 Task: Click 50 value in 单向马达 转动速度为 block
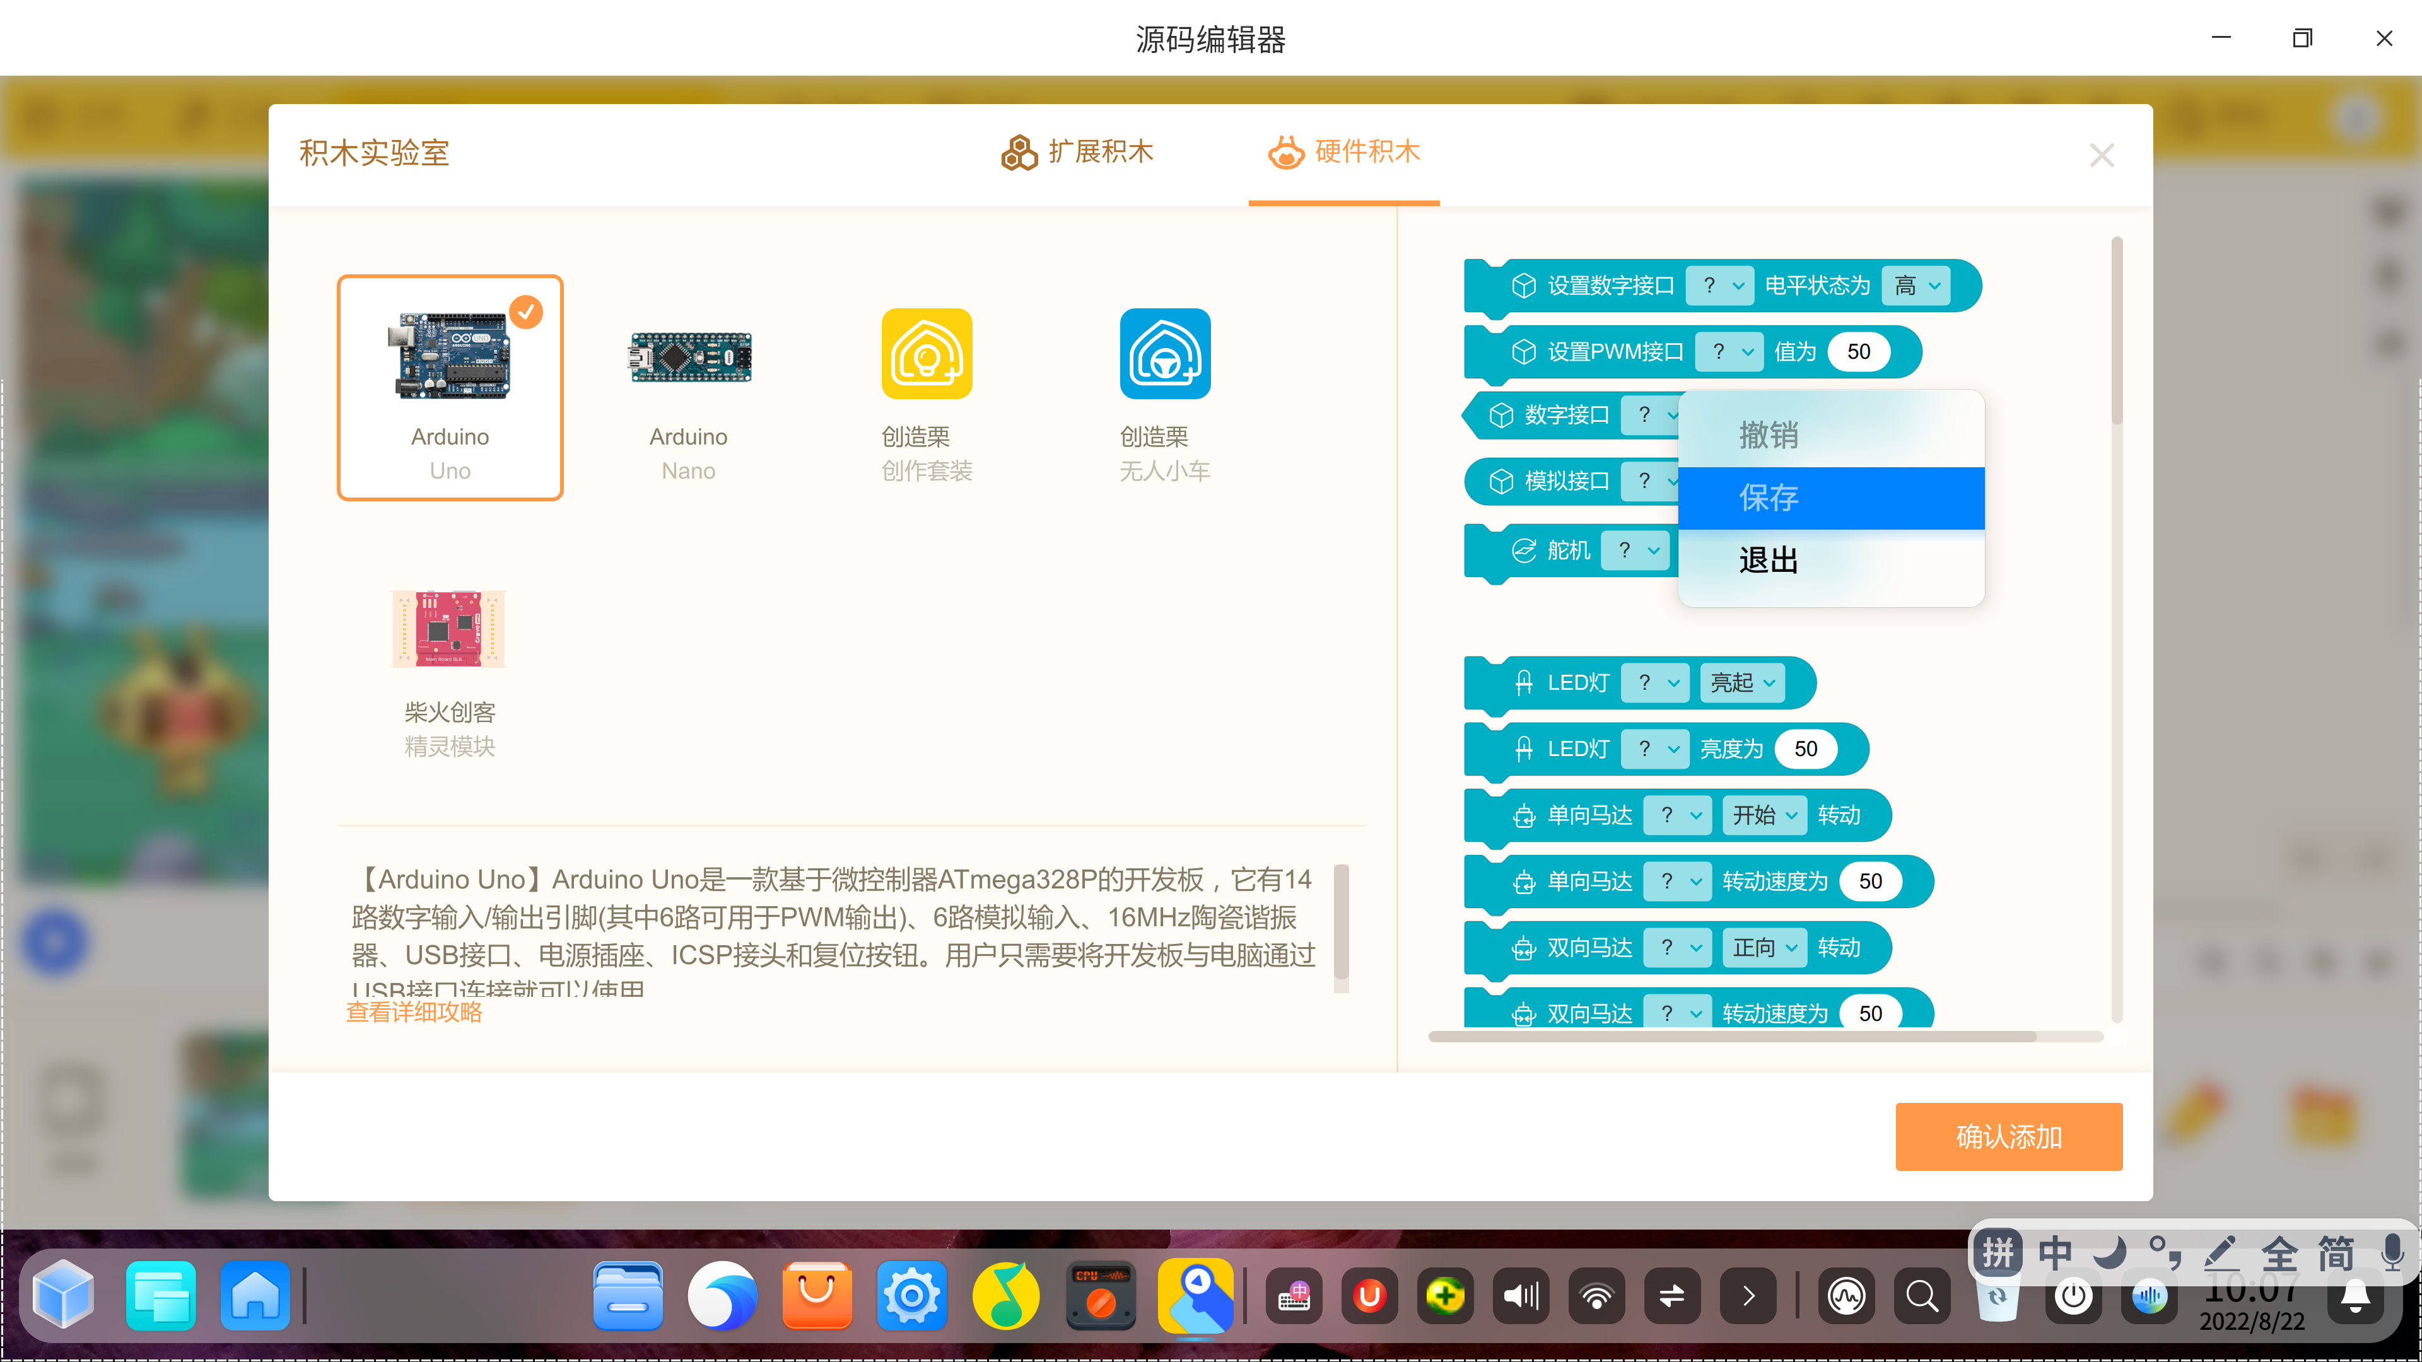coord(1870,882)
